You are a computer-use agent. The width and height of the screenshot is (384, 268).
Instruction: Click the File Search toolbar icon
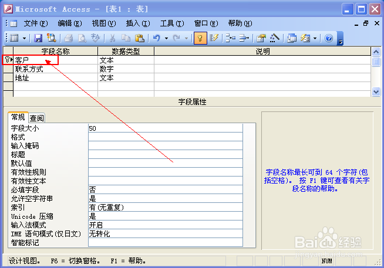(52, 38)
